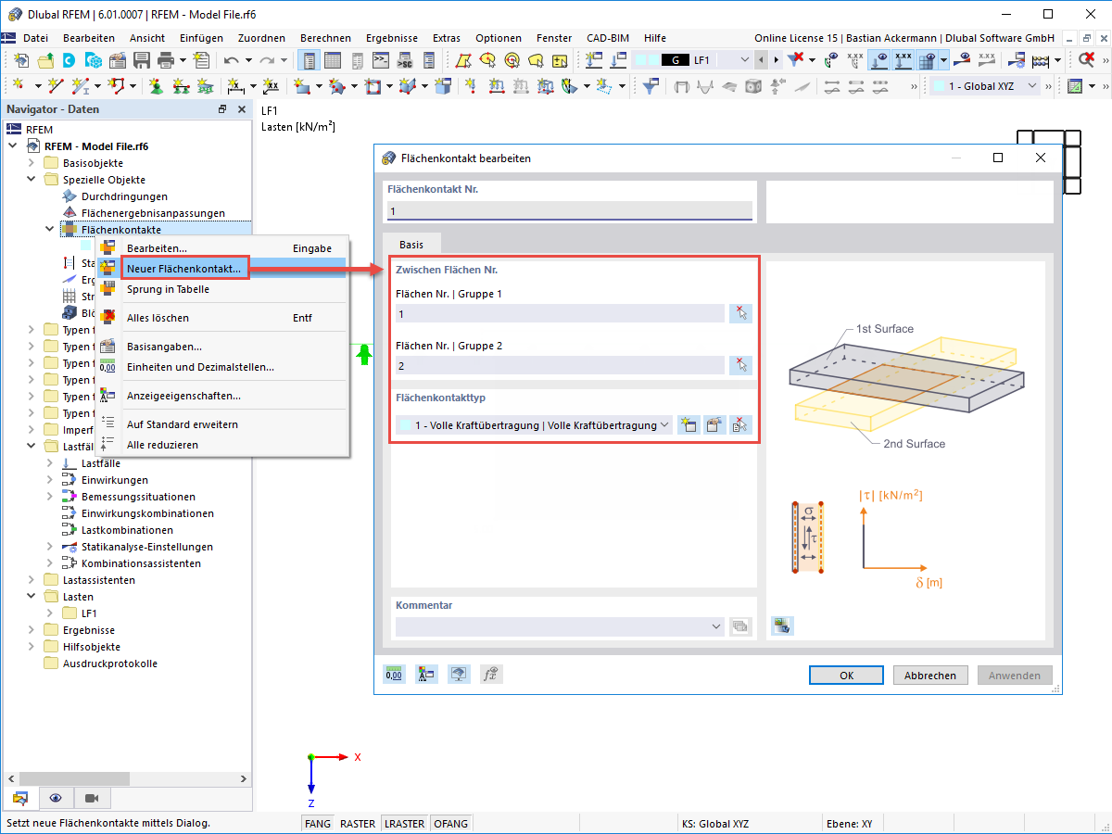Screen dimensions: 1112x834
Task: Click the funnel filter view icon
Action: pyautogui.click(x=652, y=86)
